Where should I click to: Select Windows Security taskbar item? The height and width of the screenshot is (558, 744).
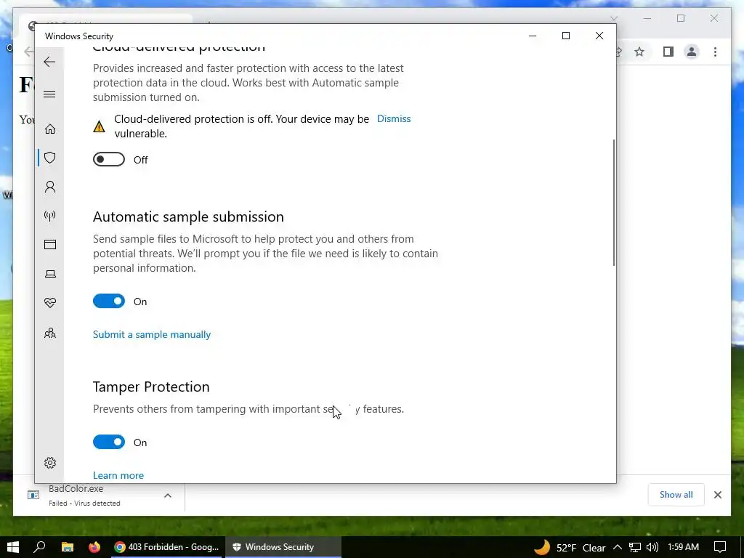click(x=283, y=547)
